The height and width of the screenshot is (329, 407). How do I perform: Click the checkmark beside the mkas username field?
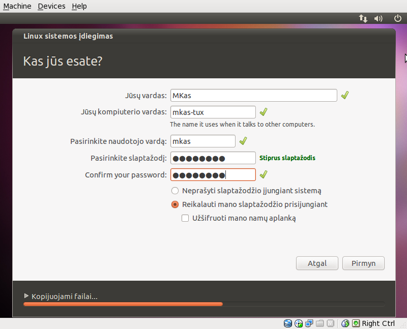point(243,141)
